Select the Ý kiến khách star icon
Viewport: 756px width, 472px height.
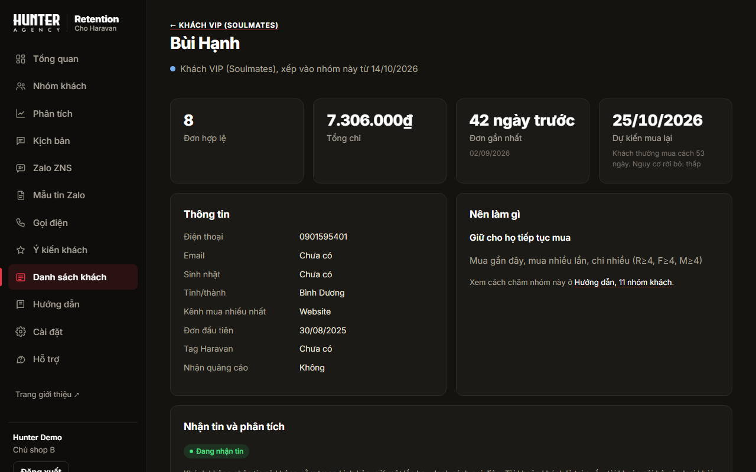click(x=21, y=250)
